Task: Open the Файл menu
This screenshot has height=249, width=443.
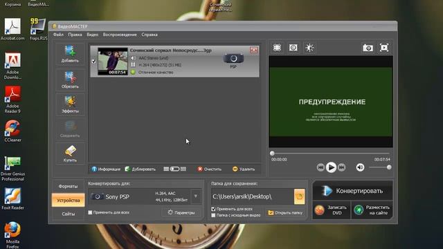Action: [x=58, y=35]
